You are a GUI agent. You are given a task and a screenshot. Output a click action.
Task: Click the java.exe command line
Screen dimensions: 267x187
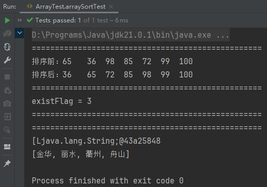[130, 35]
